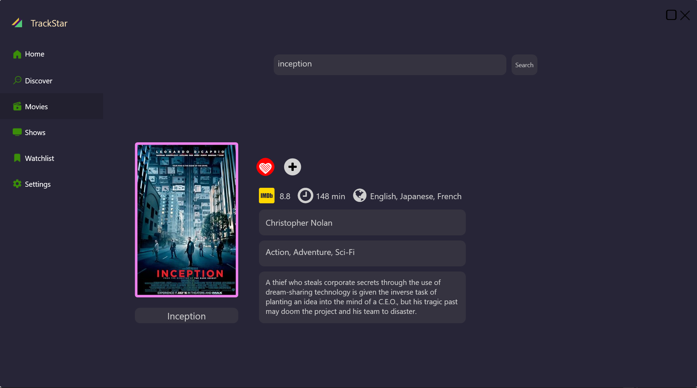Click the Movies clapperboard icon
This screenshot has width=697, height=388.
point(17,106)
